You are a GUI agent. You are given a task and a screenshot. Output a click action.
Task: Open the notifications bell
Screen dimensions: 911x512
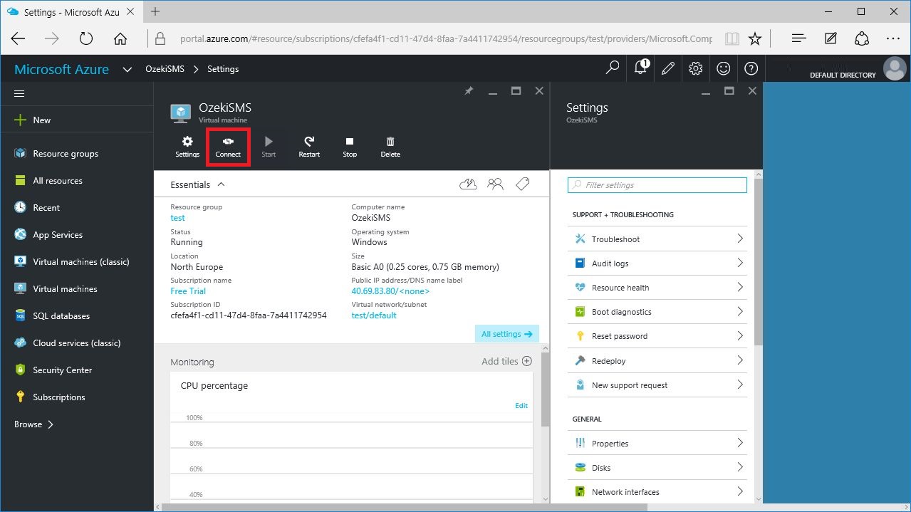point(640,68)
